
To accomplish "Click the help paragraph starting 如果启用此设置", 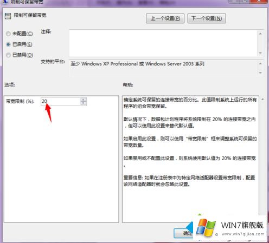I will tap(190, 142).
